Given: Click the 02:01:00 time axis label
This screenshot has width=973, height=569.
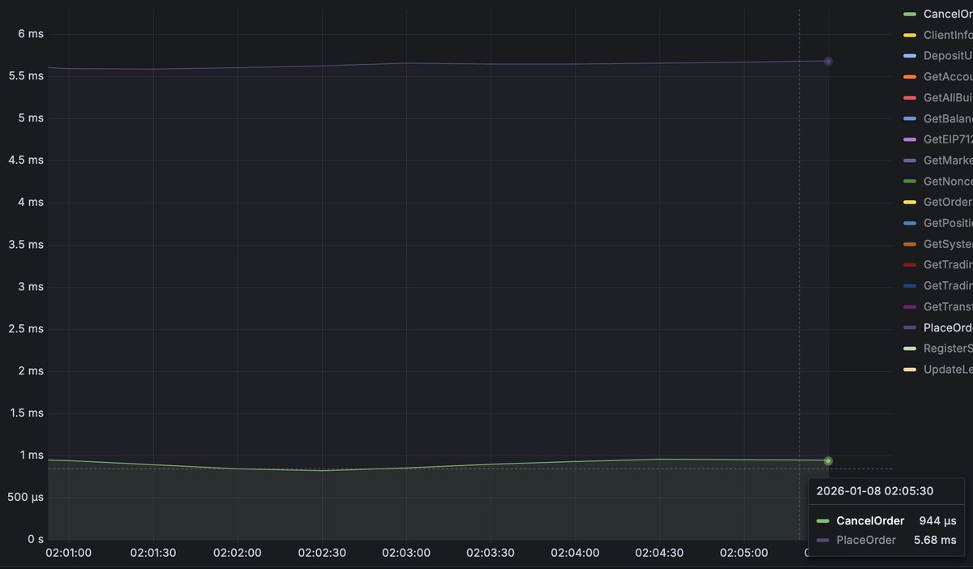Looking at the screenshot, I should 69,553.
